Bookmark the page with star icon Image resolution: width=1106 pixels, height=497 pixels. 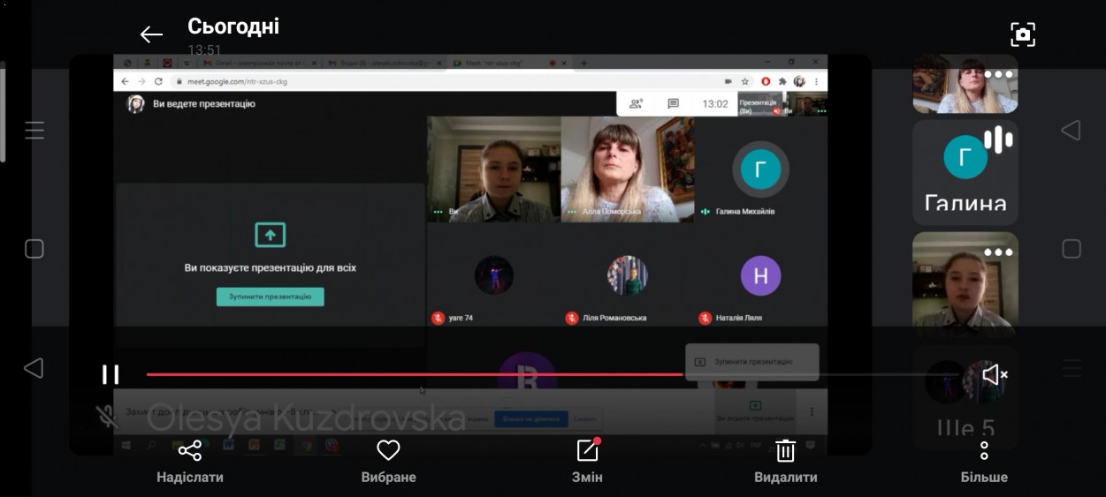click(x=745, y=81)
